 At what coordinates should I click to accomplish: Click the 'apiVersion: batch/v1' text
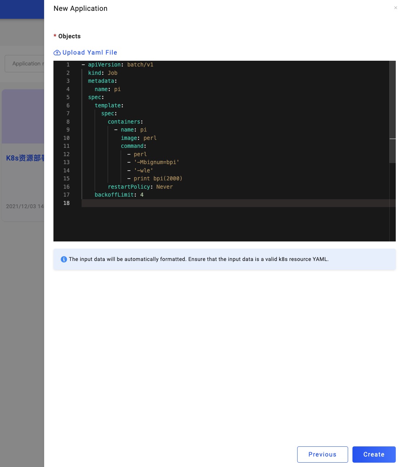point(121,65)
